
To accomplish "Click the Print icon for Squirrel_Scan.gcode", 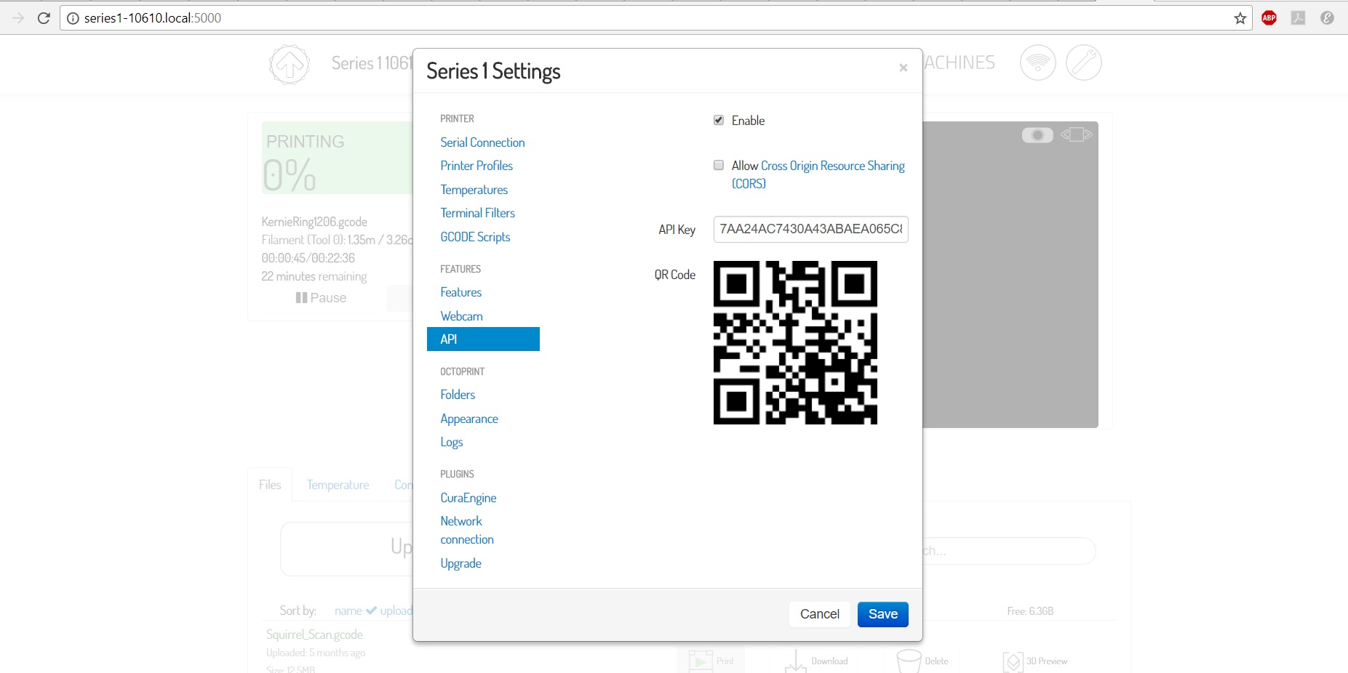I will coord(700,661).
